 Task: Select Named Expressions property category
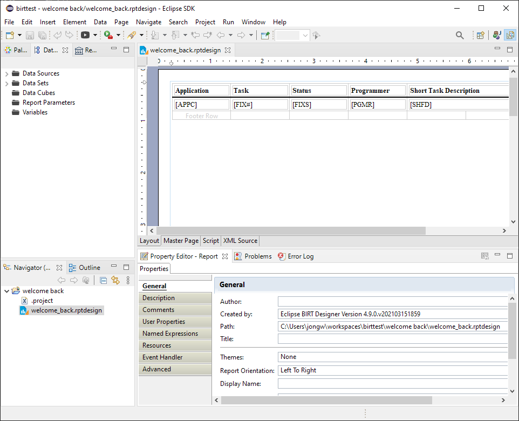tap(170, 334)
